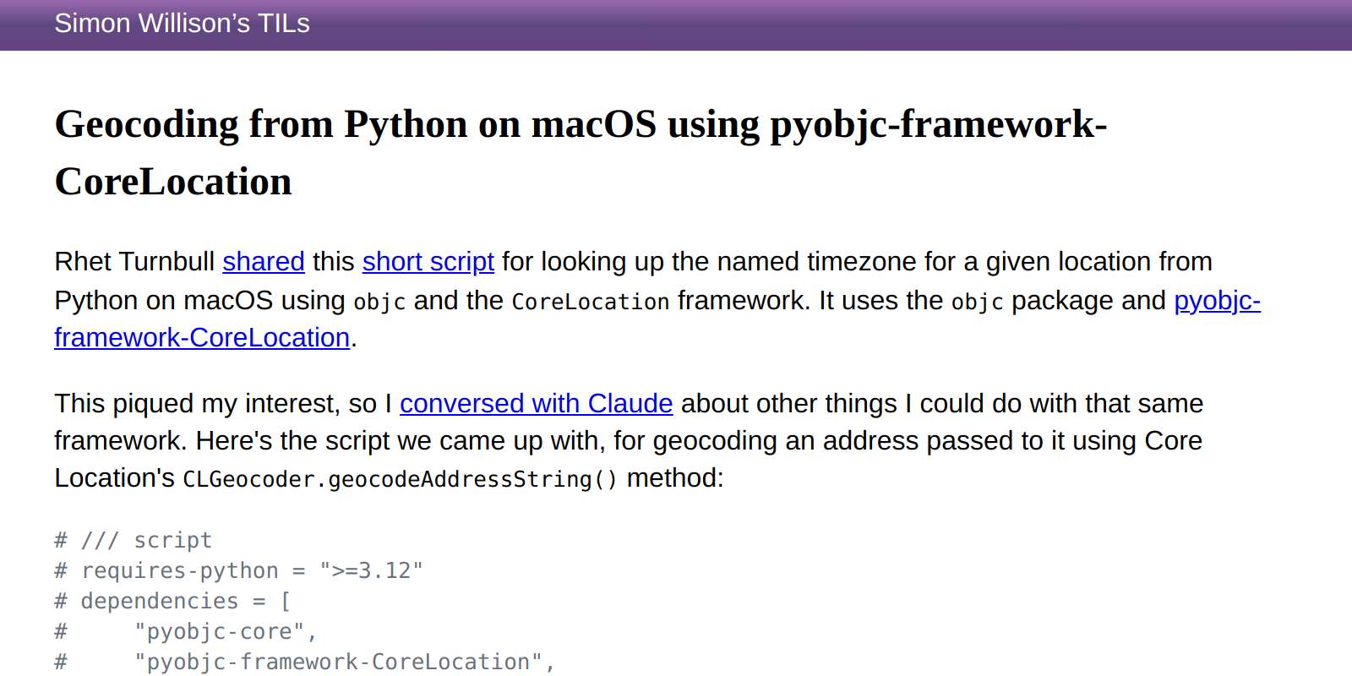Visit the pyobjc-framework-CoreLocation link
1352x676 pixels.
coord(657,319)
